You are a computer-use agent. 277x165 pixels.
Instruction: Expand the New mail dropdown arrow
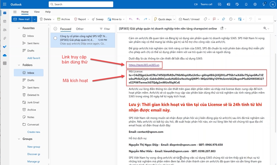click(34, 19)
